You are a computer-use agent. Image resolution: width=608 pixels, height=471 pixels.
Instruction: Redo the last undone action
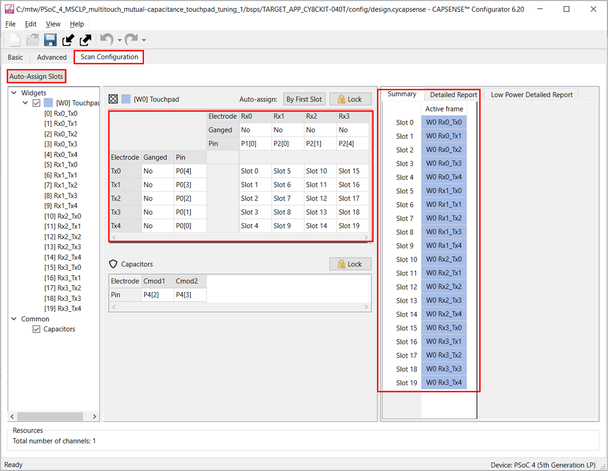(131, 39)
